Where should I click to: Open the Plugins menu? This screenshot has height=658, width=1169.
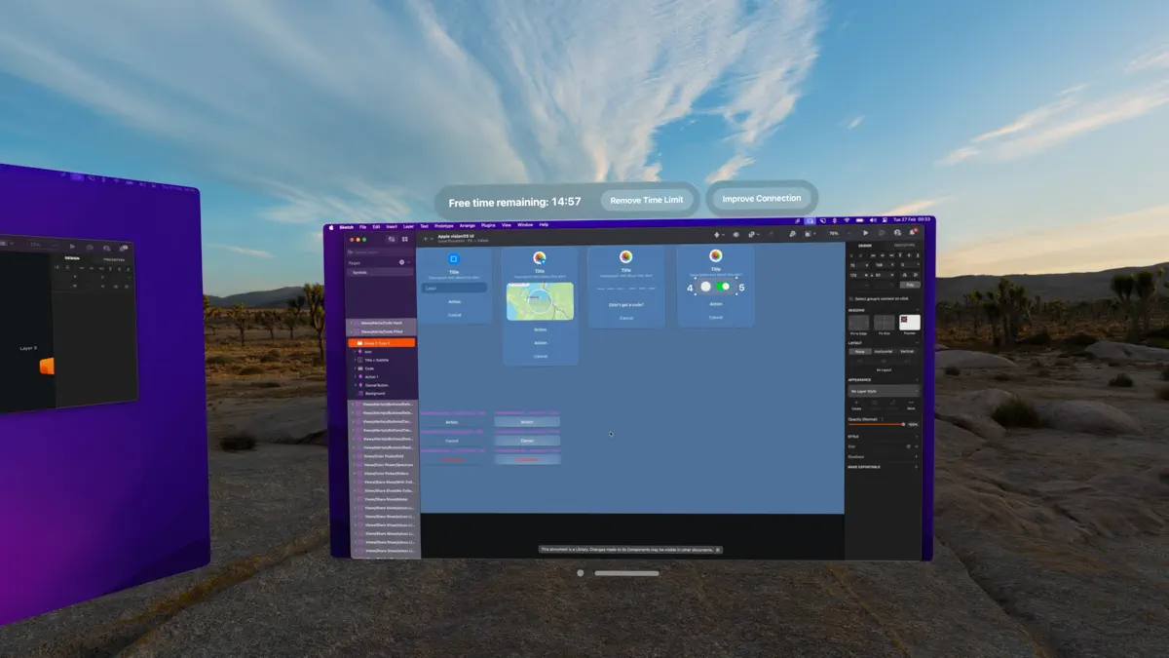point(487,225)
